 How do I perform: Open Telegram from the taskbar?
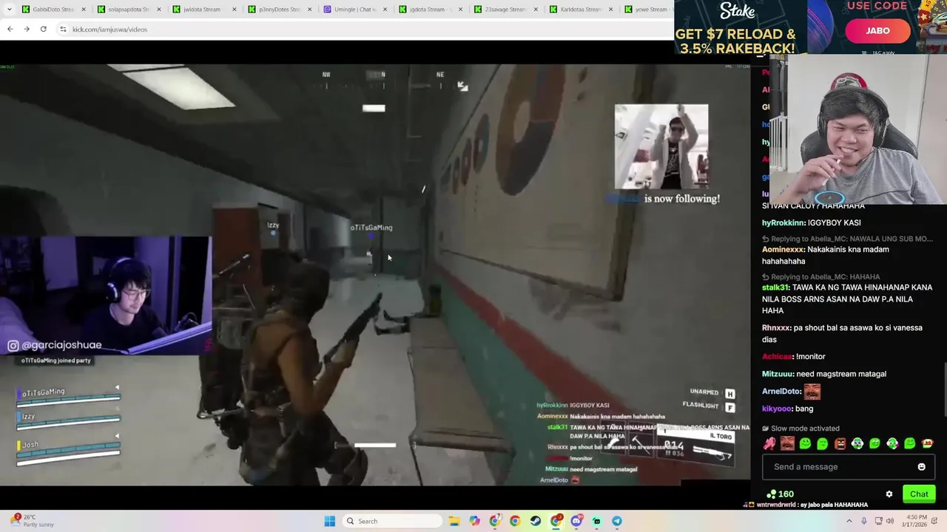[x=617, y=521]
